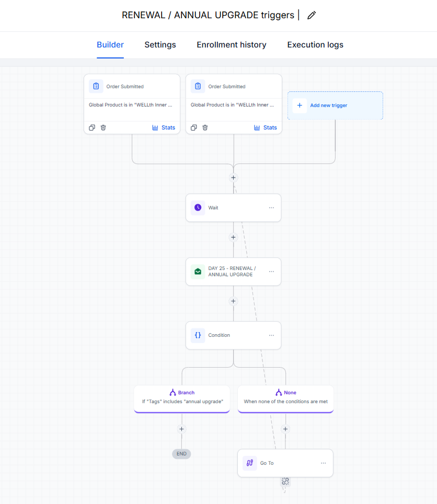Open DAY 25 email step options menu
The image size is (437, 504).
click(x=272, y=272)
